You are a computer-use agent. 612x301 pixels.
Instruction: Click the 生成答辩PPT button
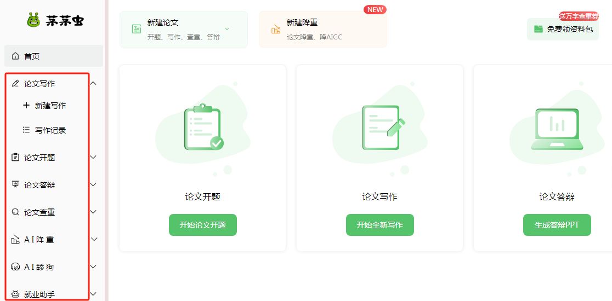coord(557,225)
